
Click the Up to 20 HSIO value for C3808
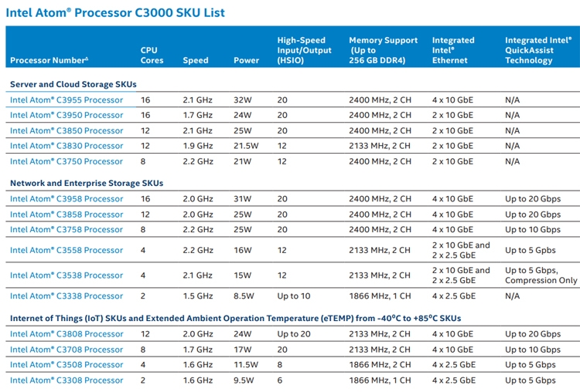(294, 334)
